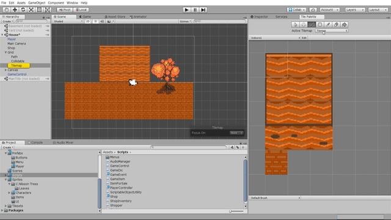The height and width of the screenshot is (220, 391).
Task: Click the Scene view search field
Action: (x=220, y=21)
